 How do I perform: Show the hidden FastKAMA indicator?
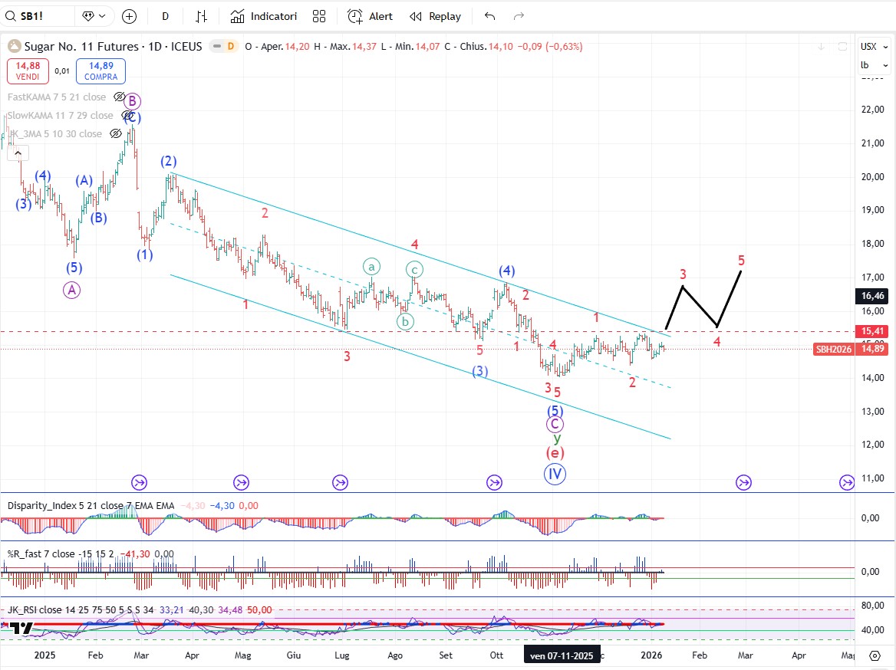click(x=119, y=97)
